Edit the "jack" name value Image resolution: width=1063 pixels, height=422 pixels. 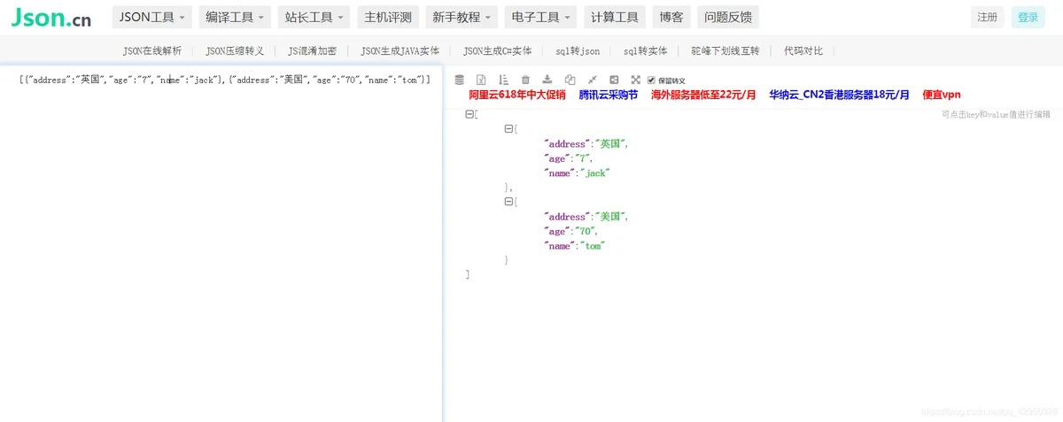coord(595,173)
